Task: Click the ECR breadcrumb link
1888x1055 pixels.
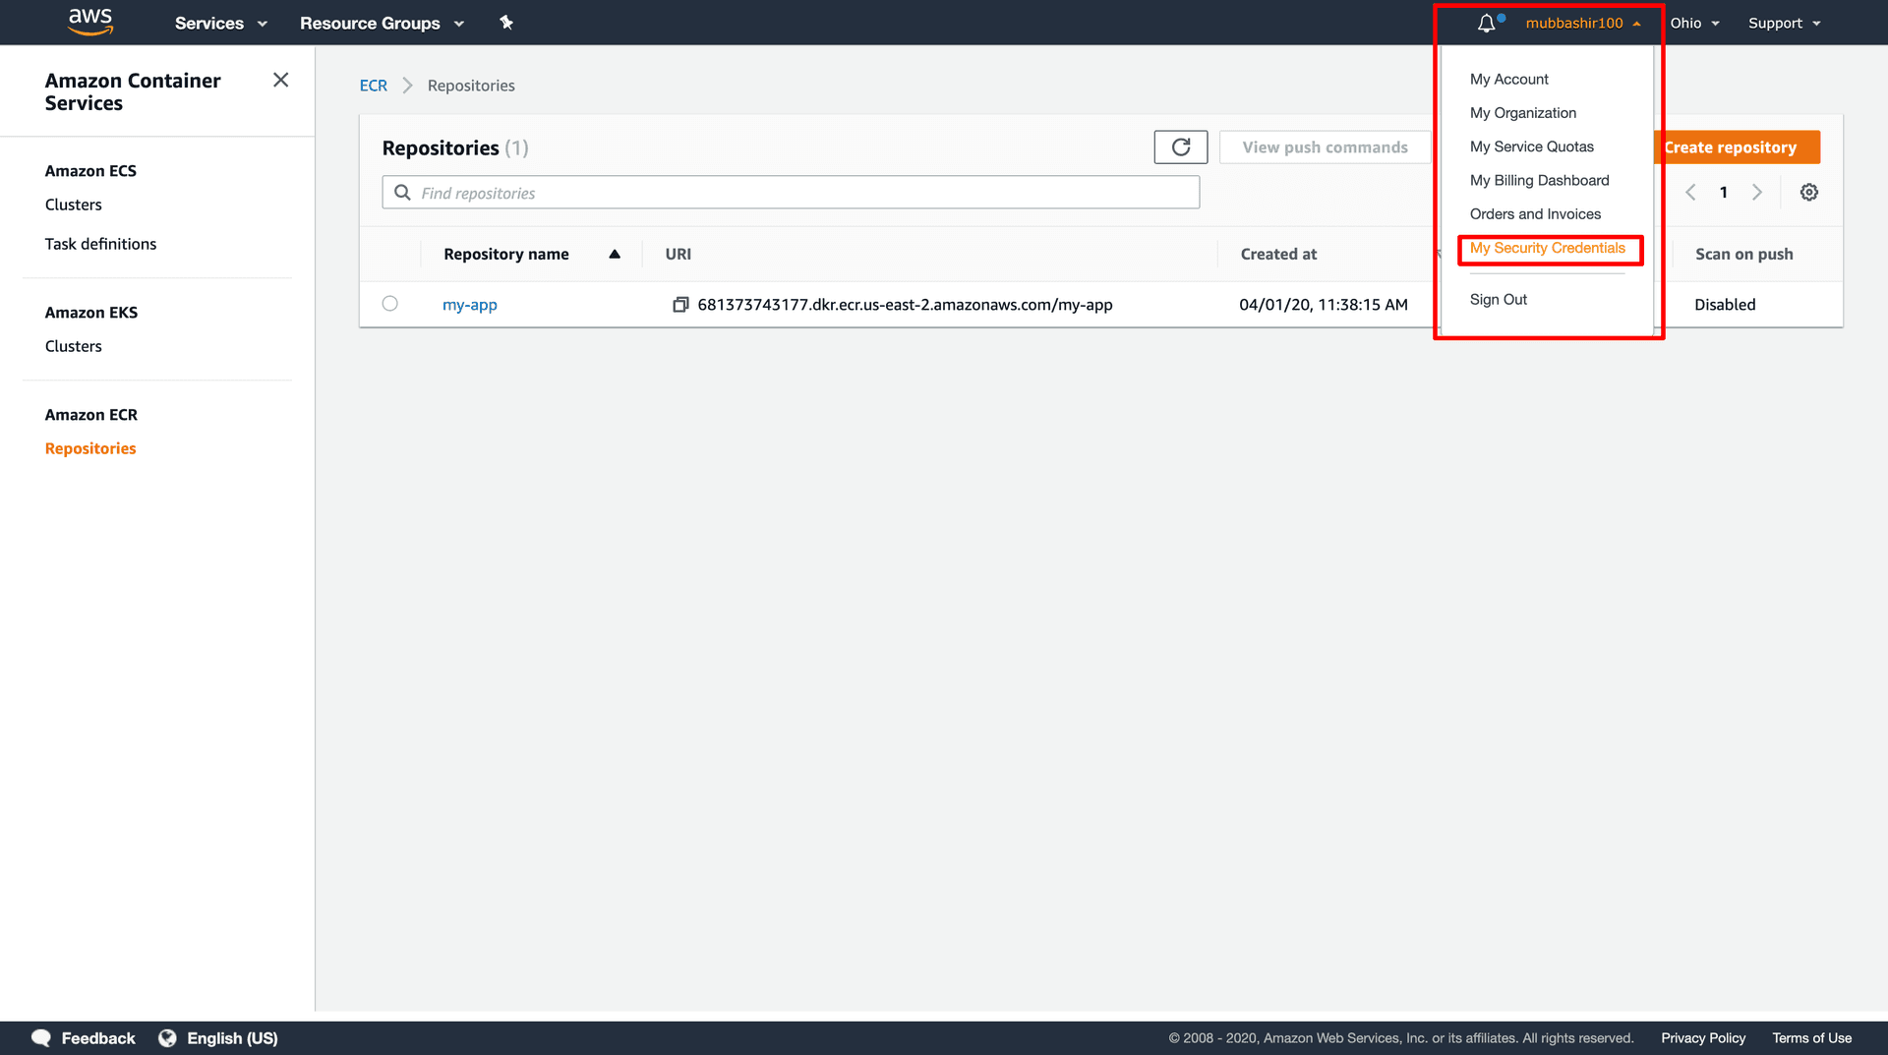Action: [x=374, y=86]
